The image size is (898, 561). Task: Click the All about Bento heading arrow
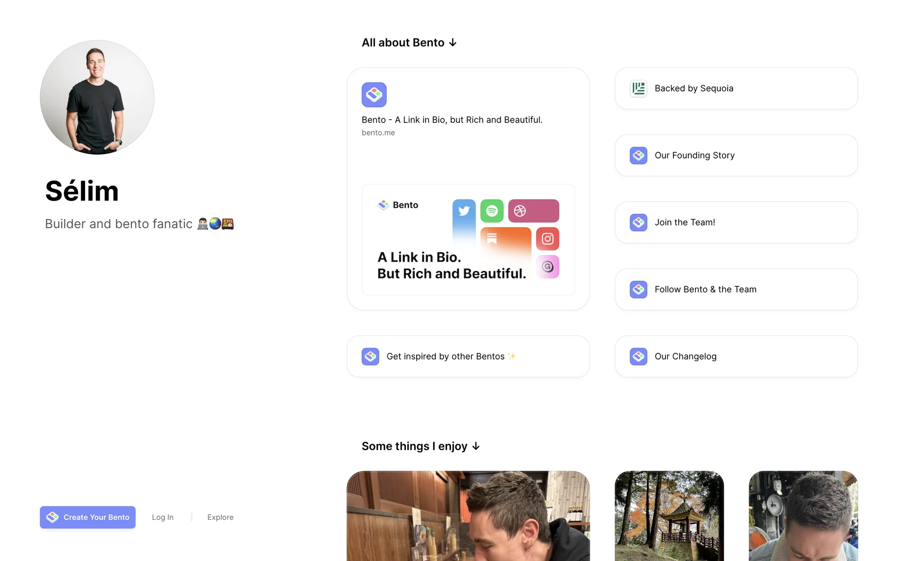pyautogui.click(x=453, y=43)
